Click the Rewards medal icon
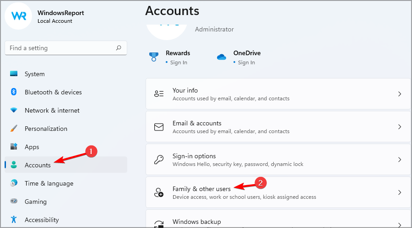 (154, 57)
